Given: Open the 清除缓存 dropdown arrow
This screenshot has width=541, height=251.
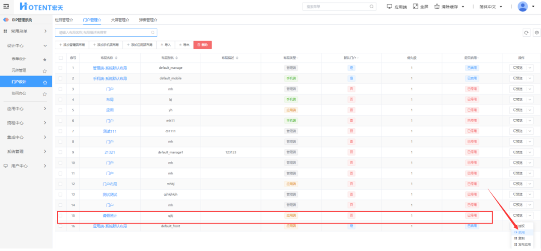Looking at the screenshot, I should coord(463,7).
